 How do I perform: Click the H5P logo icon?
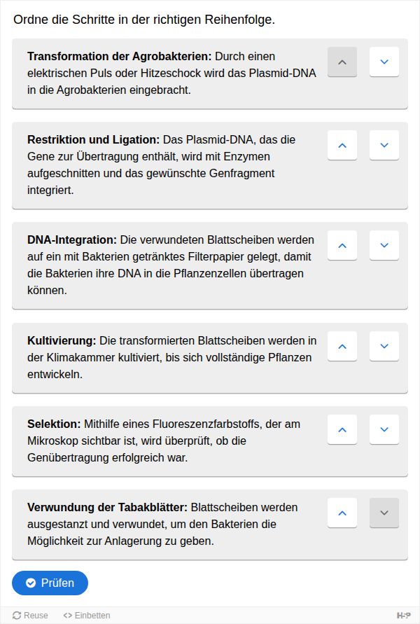click(x=404, y=616)
